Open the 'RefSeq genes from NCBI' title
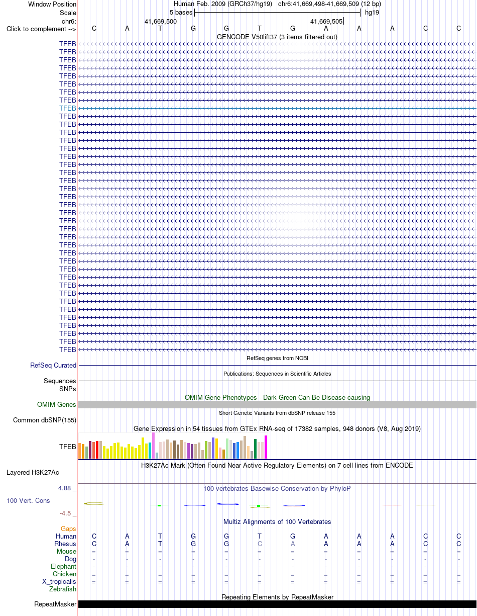 [x=277, y=358]
